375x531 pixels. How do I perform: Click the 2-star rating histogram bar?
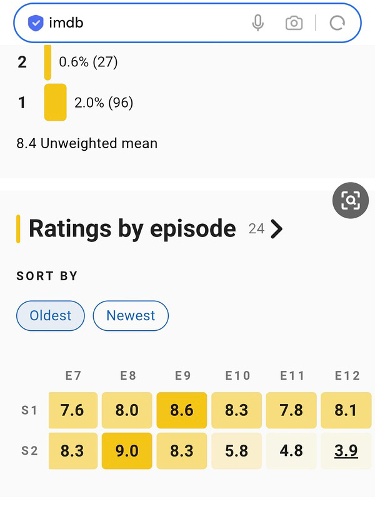(47, 63)
